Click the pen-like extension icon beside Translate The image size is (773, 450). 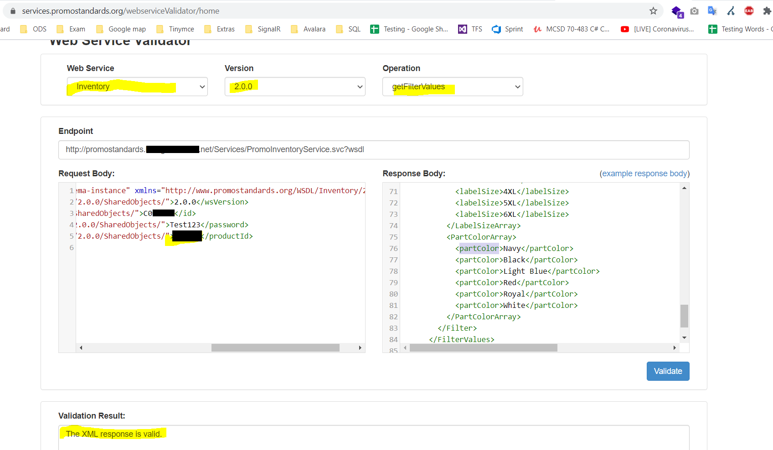pos(731,11)
